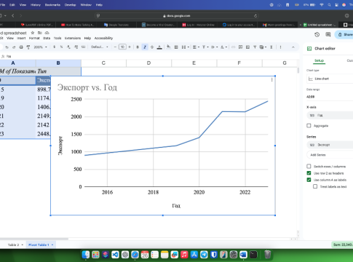Switch to the Table 2 sheet tab
This screenshot has width=353, height=262.
point(13,245)
